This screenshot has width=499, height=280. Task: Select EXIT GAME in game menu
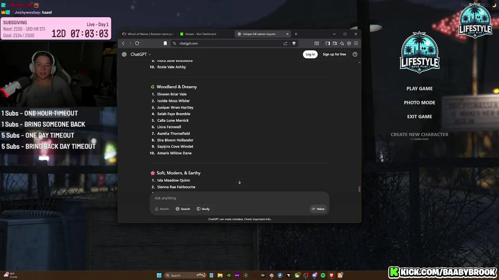point(419,117)
